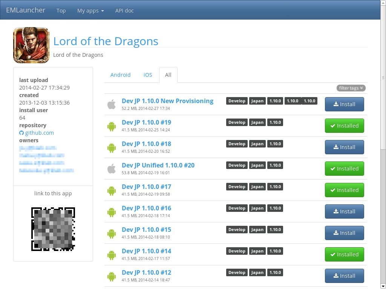The width and height of the screenshot is (386, 289).
Task: Click Installed button for Dev JP 1.10.0 #14
Action: pyautogui.click(x=345, y=254)
